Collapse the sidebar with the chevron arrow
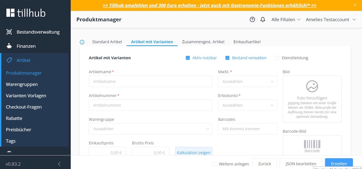 59,164
